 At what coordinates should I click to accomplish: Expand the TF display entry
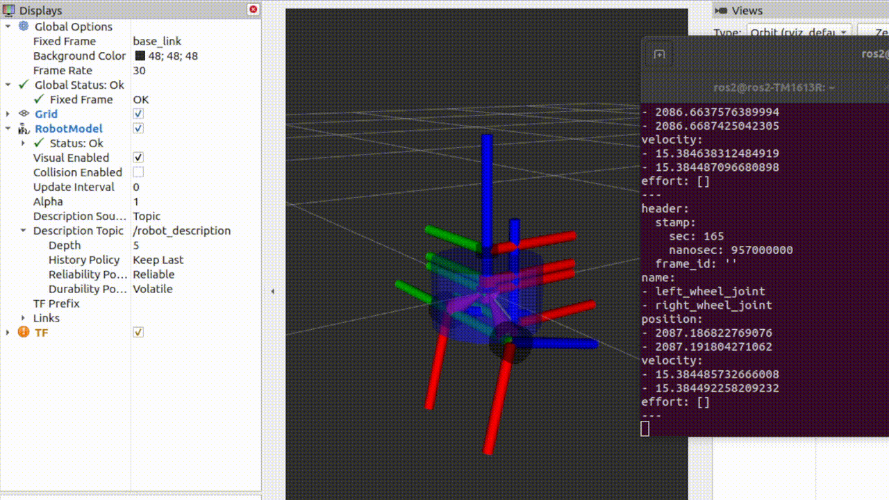[x=8, y=333]
